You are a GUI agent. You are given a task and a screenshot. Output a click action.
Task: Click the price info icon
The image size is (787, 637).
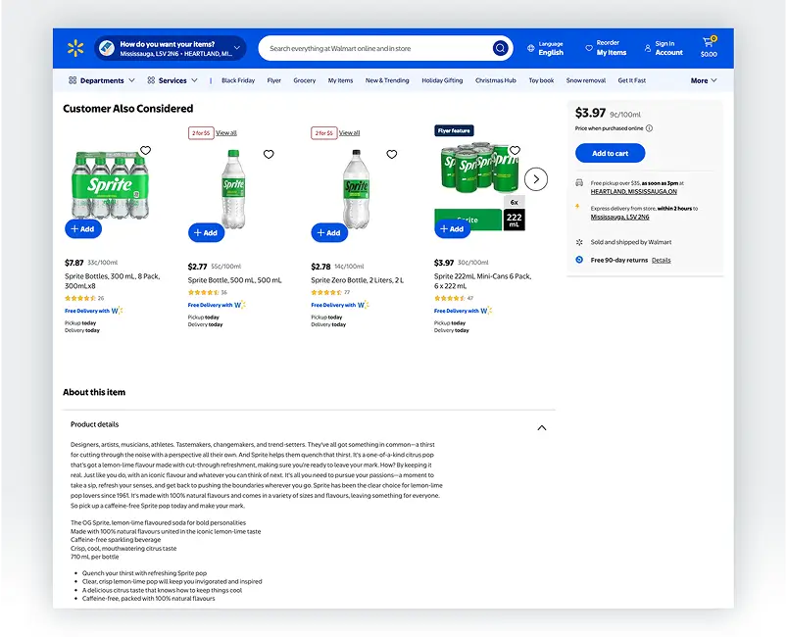tap(649, 128)
